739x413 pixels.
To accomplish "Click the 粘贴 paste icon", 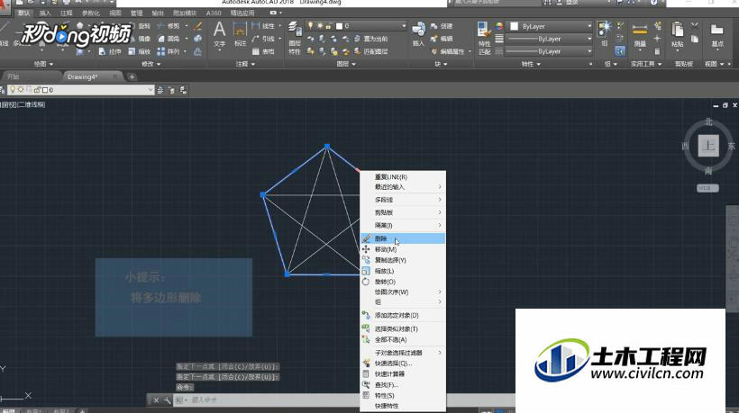I will coord(677,35).
